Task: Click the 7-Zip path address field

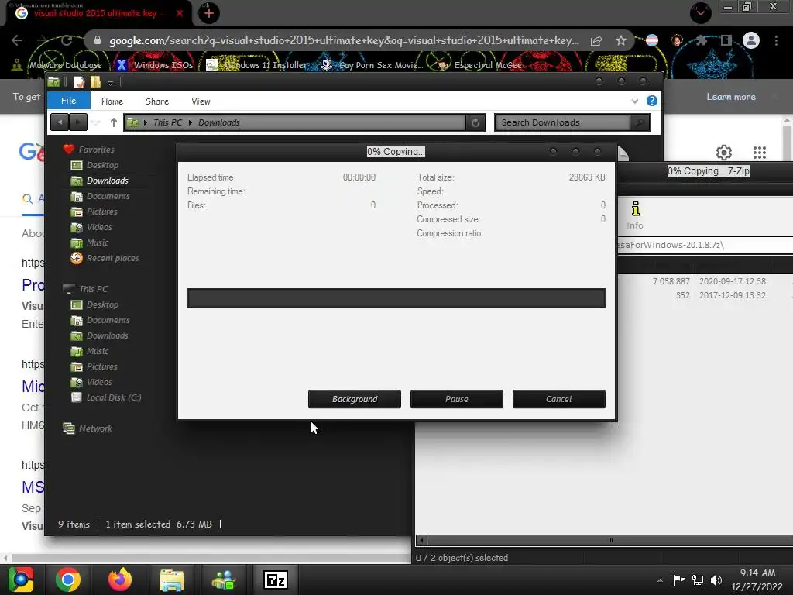Action: click(705, 245)
